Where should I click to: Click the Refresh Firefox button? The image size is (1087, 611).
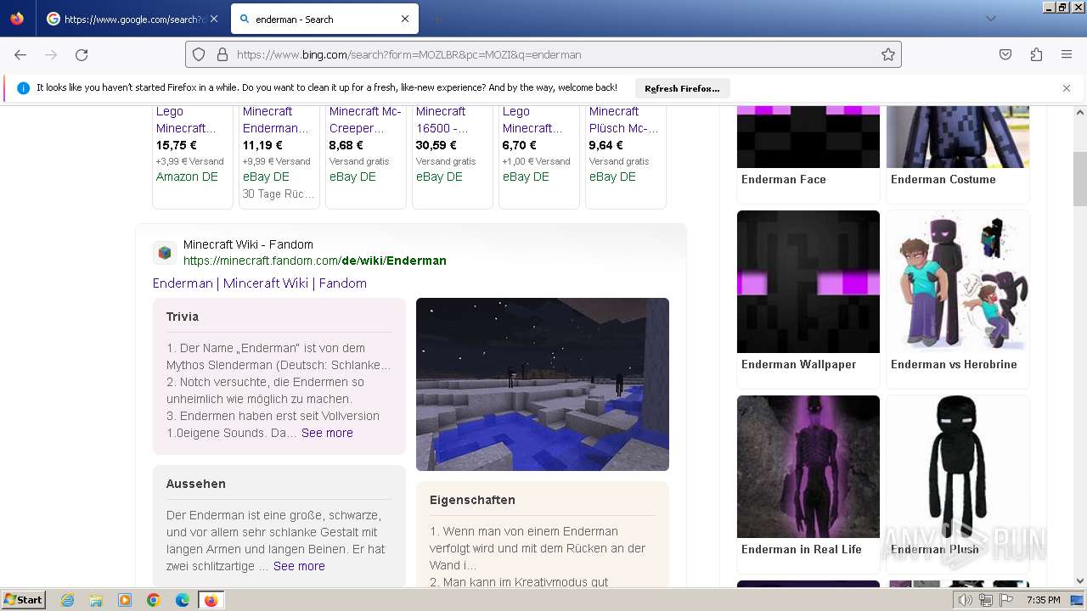pos(682,88)
